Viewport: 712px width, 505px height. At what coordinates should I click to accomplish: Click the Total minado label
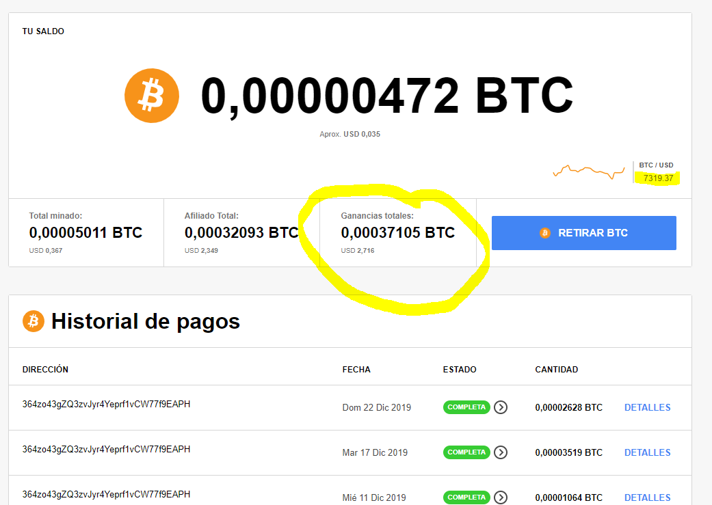(x=55, y=216)
